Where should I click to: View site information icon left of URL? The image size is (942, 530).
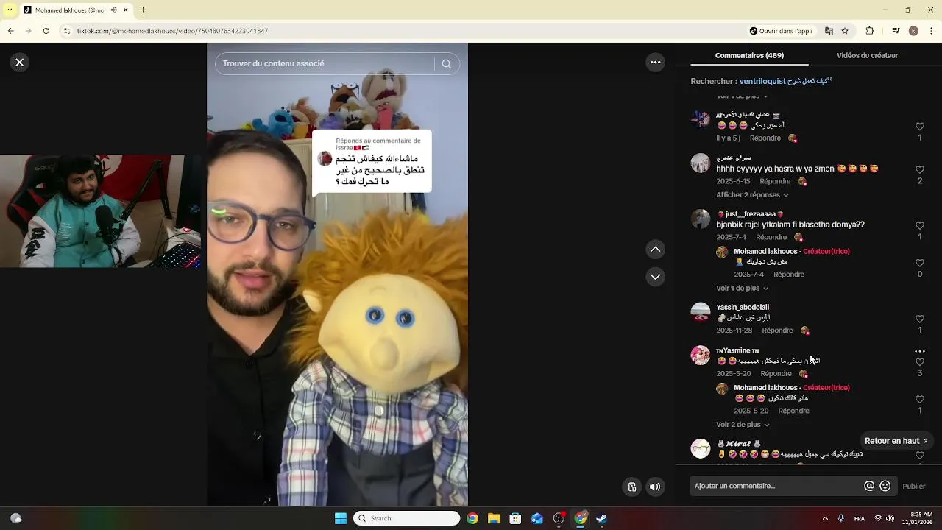click(67, 31)
